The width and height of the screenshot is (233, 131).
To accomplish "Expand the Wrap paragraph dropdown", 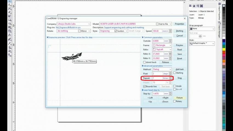I will [213, 29].
